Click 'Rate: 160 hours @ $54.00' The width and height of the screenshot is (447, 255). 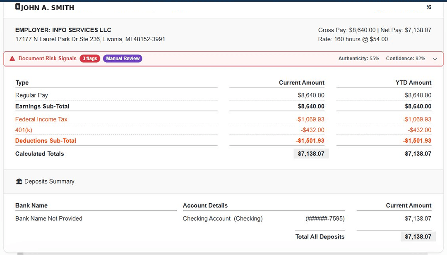353,39
